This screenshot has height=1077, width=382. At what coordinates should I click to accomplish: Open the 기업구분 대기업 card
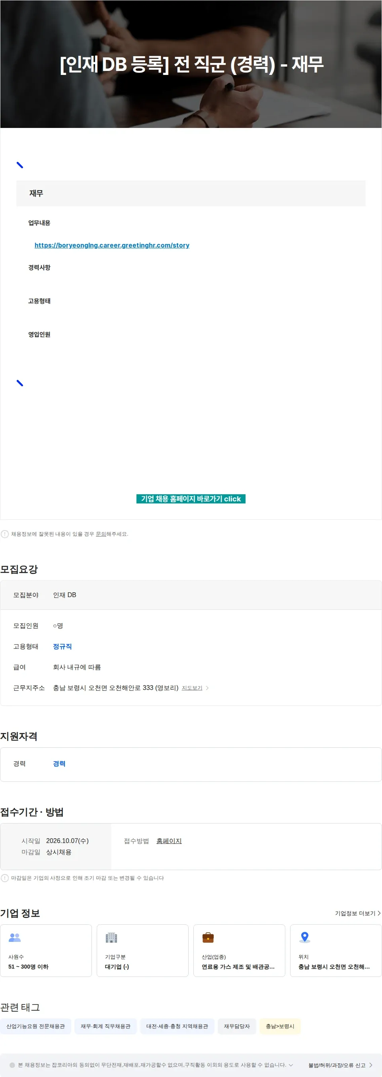pyautogui.click(x=143, y=950)
